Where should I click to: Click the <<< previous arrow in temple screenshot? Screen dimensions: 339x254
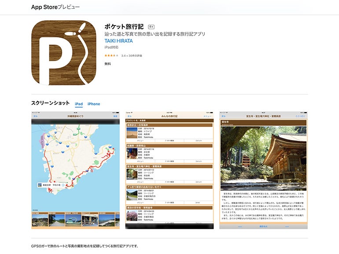click(240, 226)
